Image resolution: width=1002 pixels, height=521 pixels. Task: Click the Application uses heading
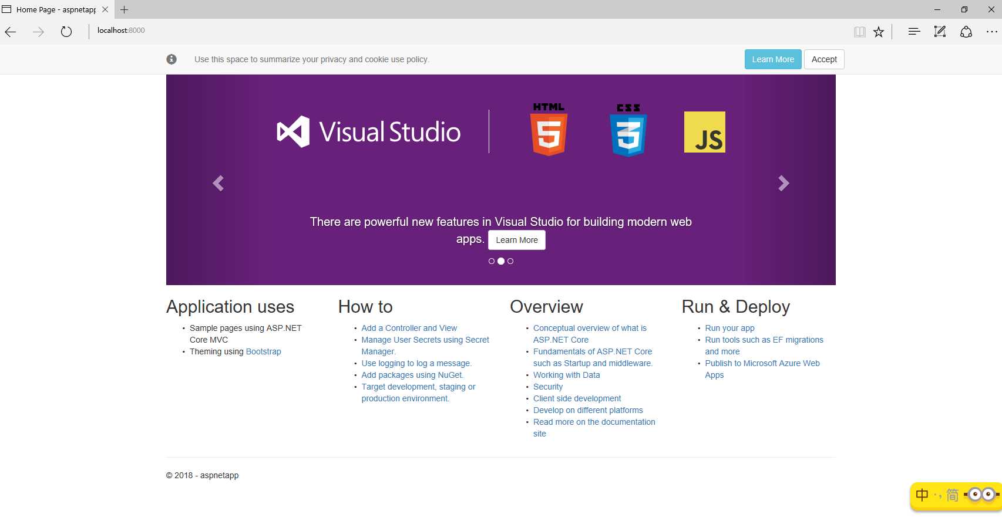tap(230, 307)
